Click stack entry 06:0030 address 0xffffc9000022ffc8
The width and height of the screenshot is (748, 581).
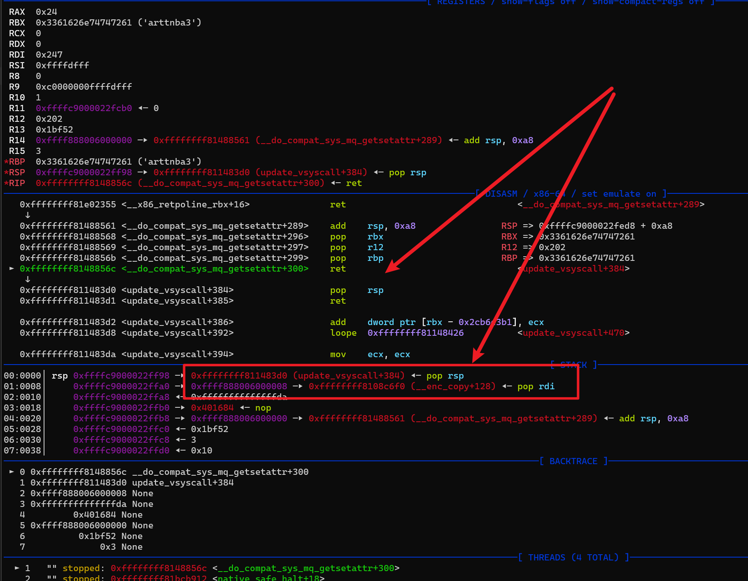pos(121,440)
